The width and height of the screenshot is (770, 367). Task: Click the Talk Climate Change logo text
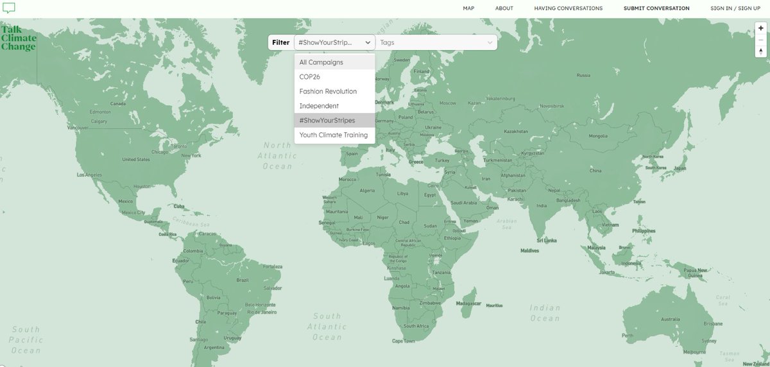tap(19, 38)
